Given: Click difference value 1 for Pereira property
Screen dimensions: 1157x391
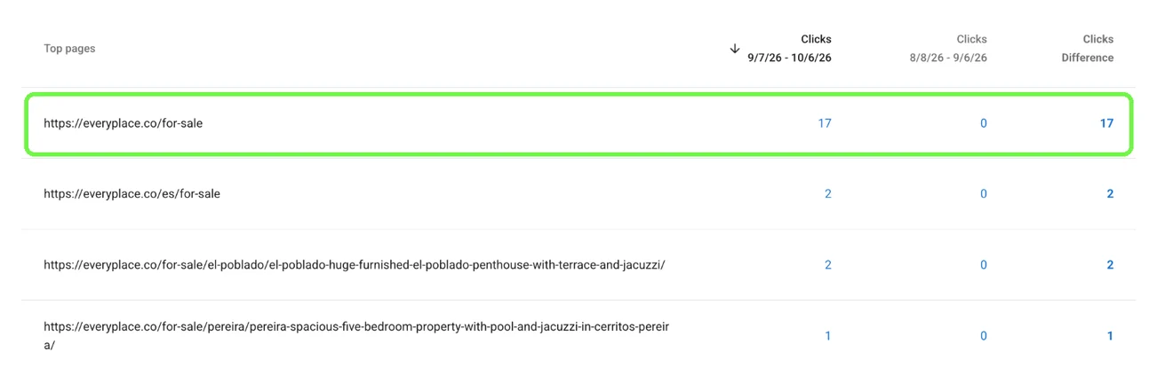Looking at the screenshot, I should 1110,335.
